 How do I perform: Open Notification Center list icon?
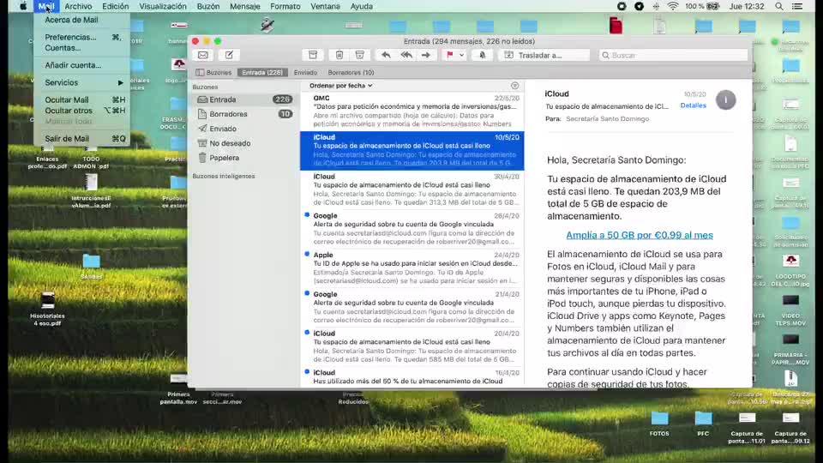(796, 6)
